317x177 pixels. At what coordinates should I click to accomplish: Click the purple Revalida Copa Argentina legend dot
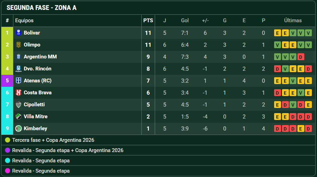pyautogui.click(x=8, y=150)
